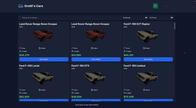Click seats icon on F-150 Limited card
This screenshot has width=196, height=108.
(x=125, y=93)
